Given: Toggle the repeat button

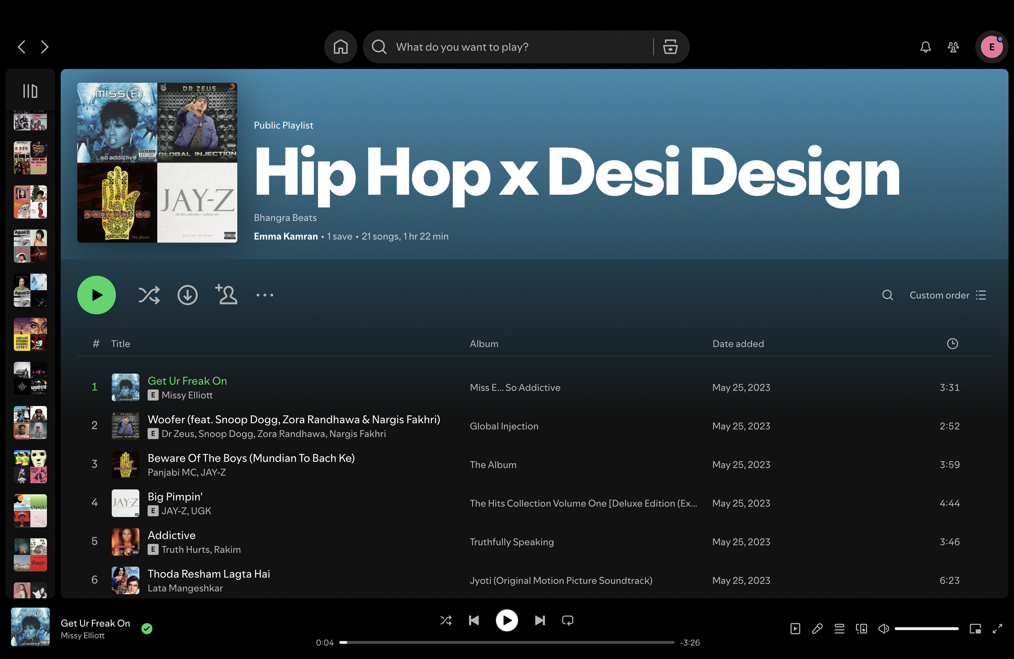Looking at the screenshot, I should [567, 620].
